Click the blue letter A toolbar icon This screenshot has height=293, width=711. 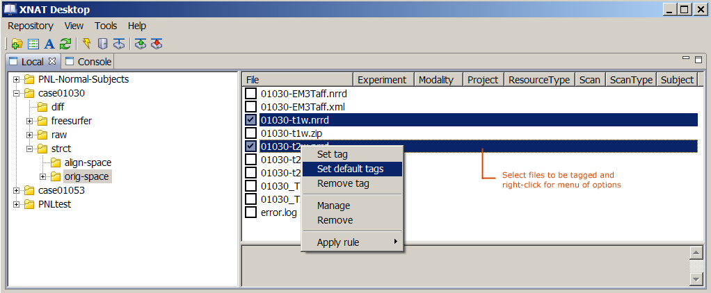[x=49, y=44]
